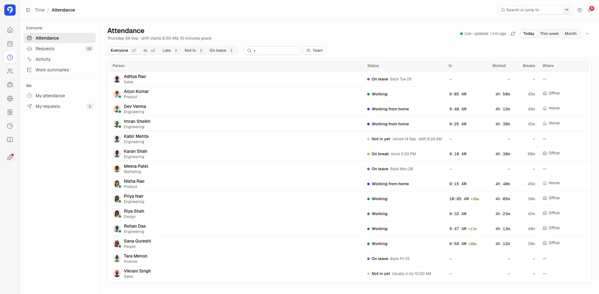Image resolution: width=599 pixels, height=294 pixels.
Task: Open the three-dot more options menu
Action: (x=587, y=34)
